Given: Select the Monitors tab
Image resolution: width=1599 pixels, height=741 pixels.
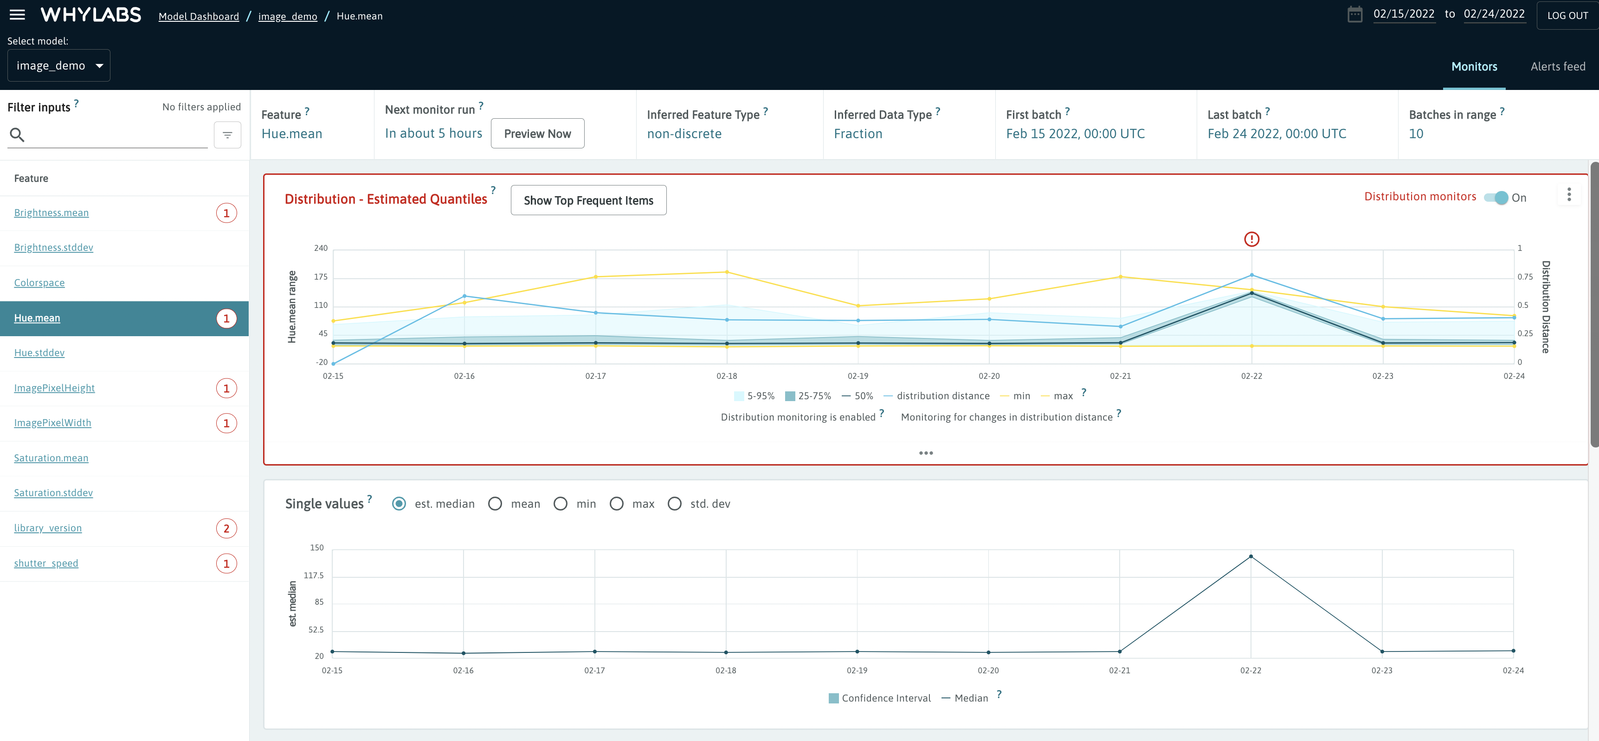Looking at the screenshot, I should click(x=1474, y=66).
